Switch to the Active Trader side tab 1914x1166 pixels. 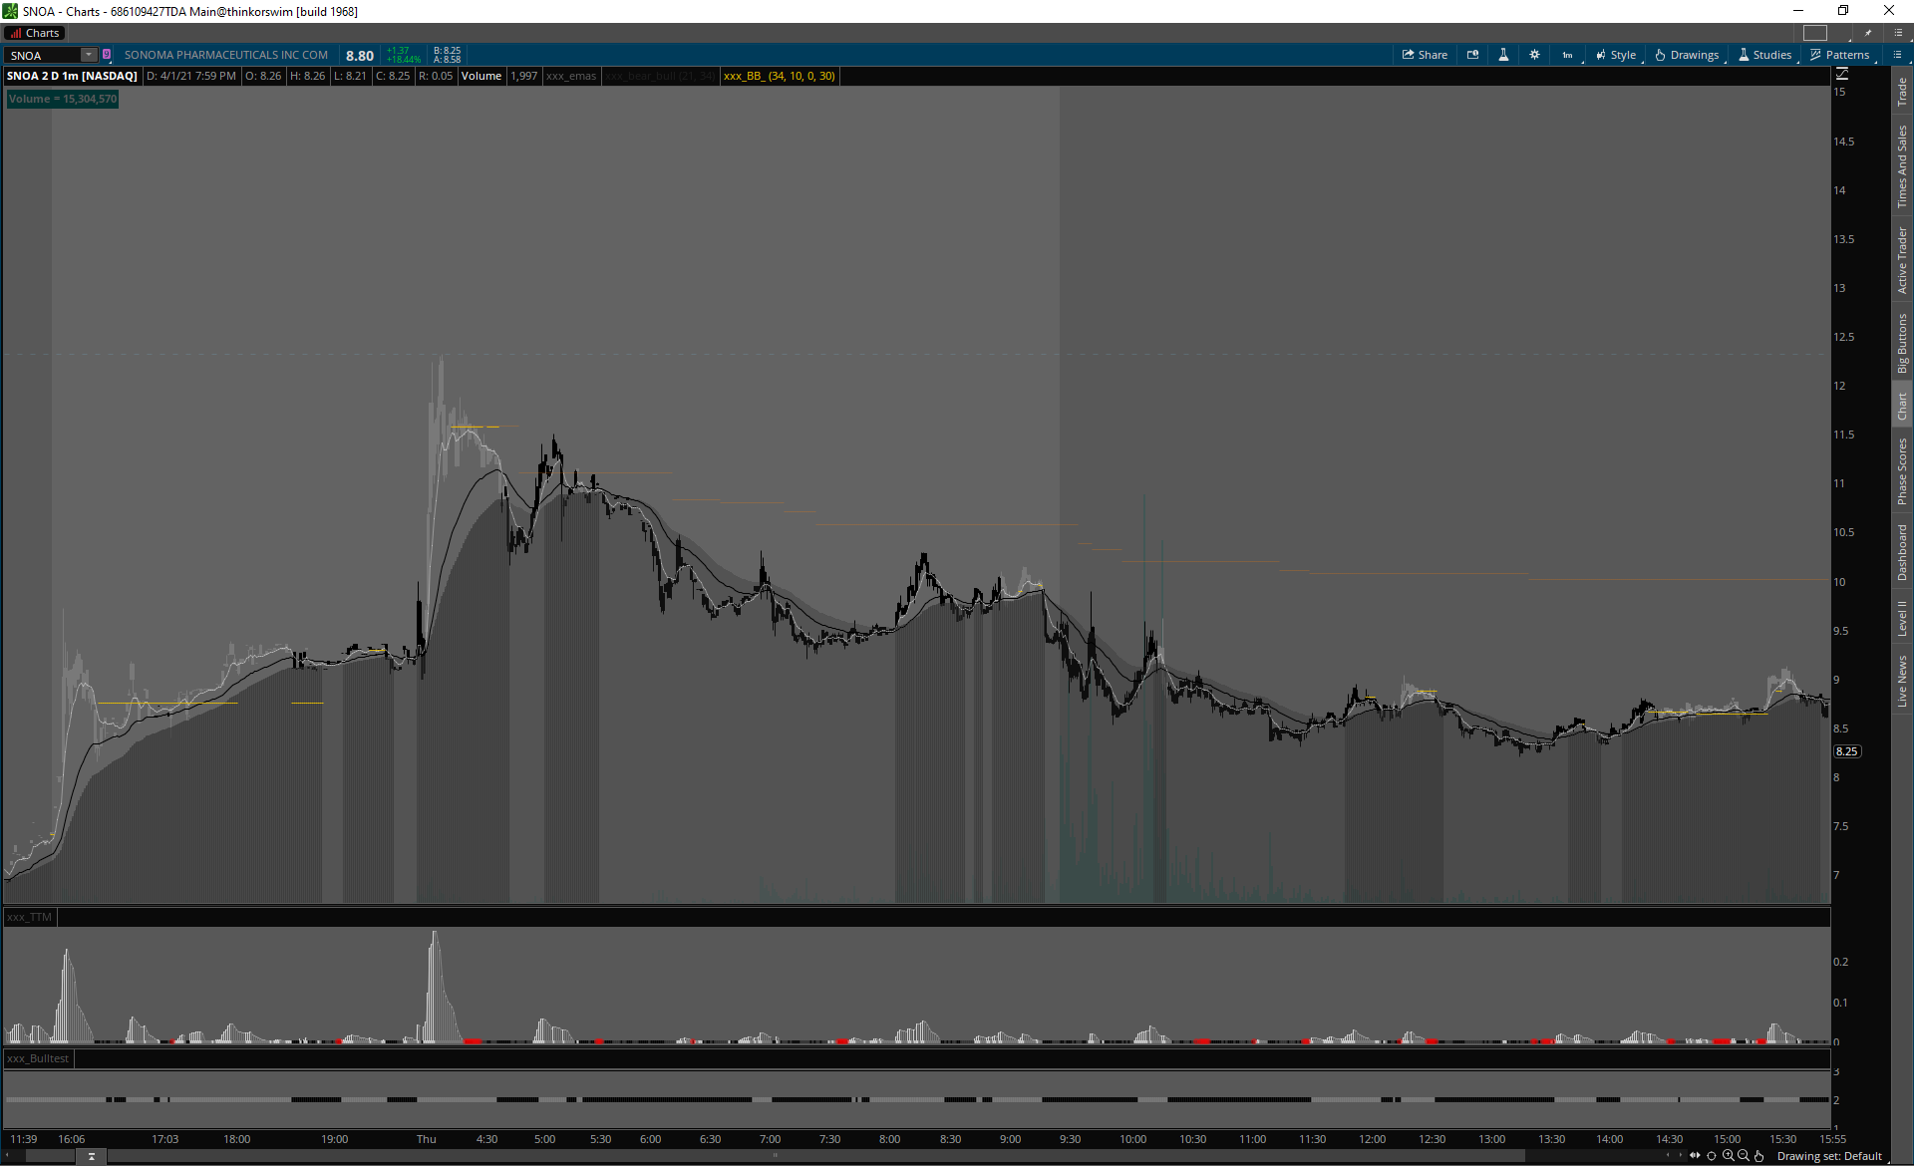coord(1902,260)
